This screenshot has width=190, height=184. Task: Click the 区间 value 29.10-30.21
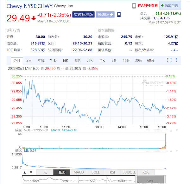[x=82, y=43]
